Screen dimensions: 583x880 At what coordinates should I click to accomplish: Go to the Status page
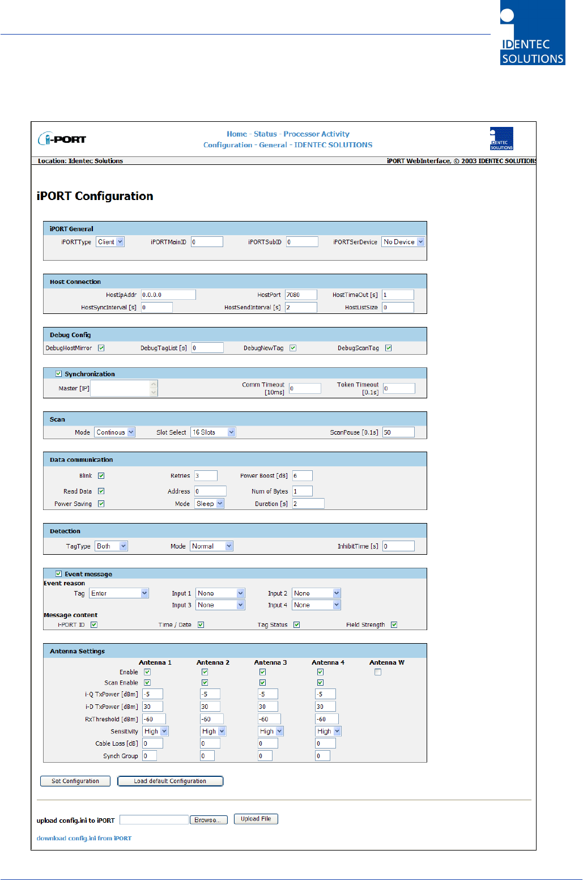click(x=265, y=134)
